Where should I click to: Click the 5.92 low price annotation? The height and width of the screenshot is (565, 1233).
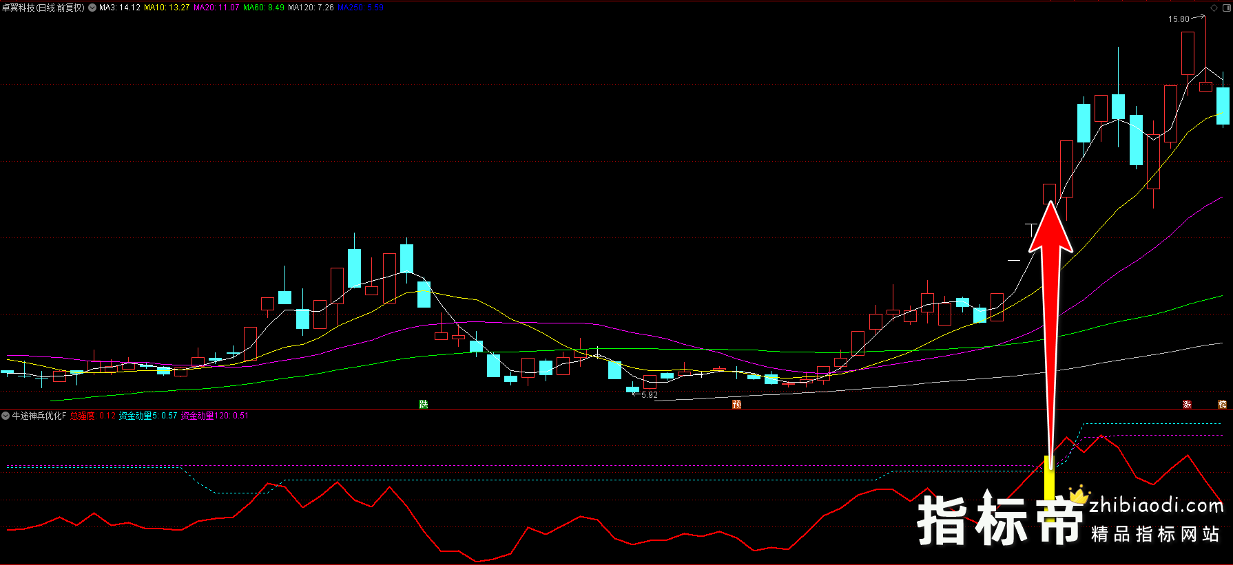pyautogui.click(x=650, y=395)
